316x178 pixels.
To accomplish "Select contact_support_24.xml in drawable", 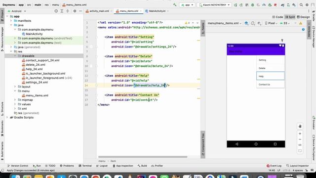I will (x=40, y=60).
